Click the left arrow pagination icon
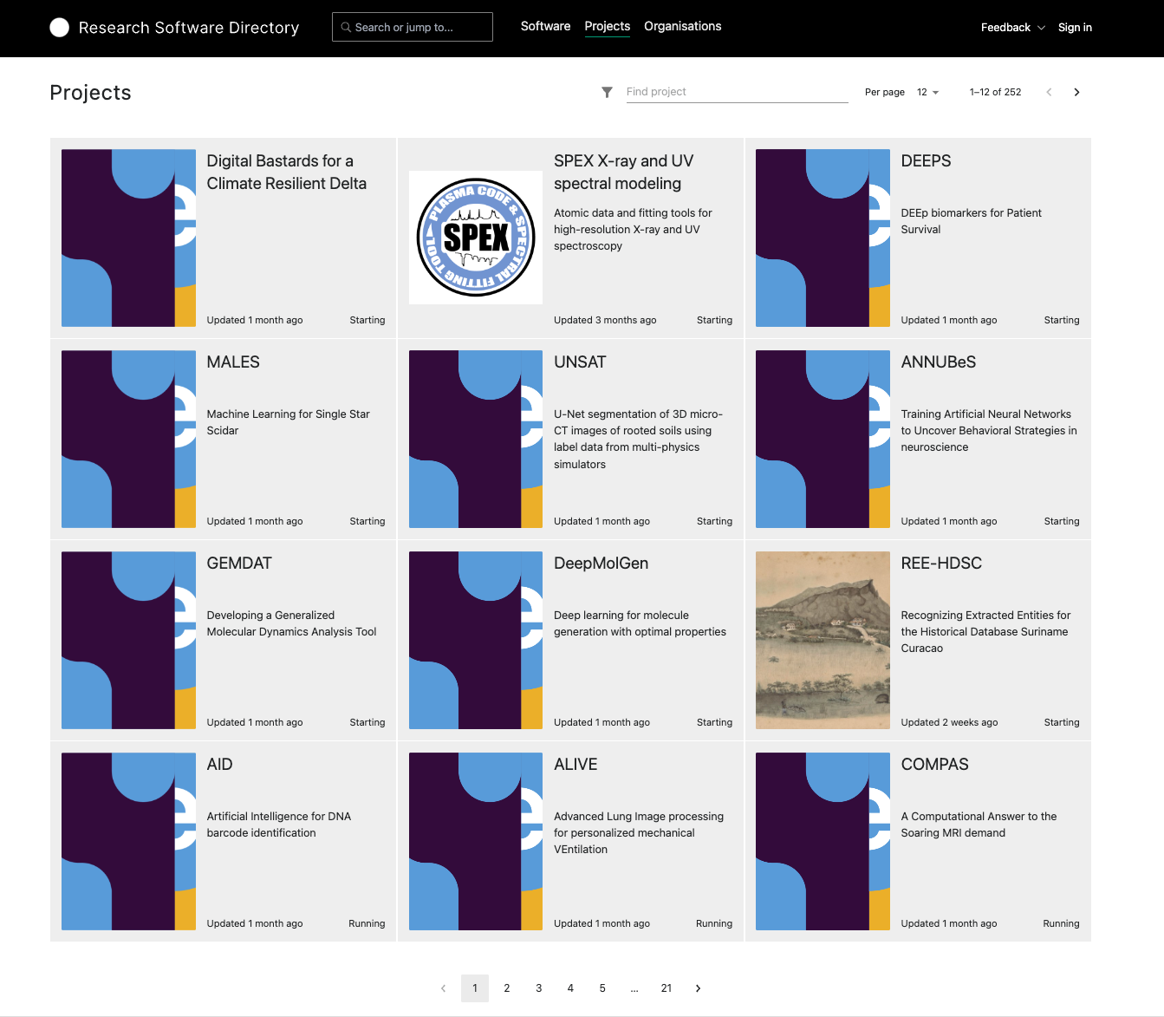Image resolution: width=1164 pixels, height=1017 pixels. (x=1049, y=92)
